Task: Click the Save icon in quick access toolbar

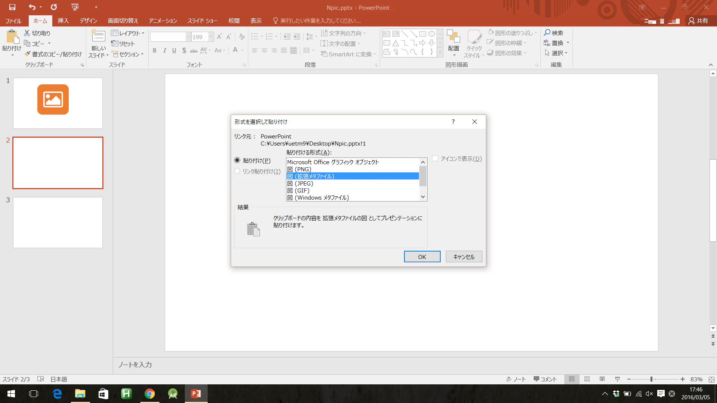Action: pos(12,7)
